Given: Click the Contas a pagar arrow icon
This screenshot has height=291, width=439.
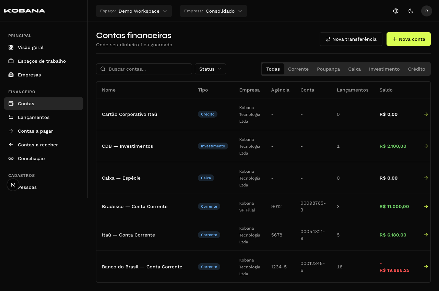Looking at the screenshot, I should coord(11,131).
